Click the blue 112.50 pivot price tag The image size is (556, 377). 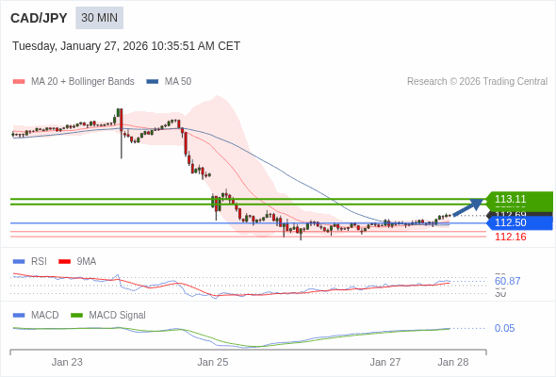point(519,222)
